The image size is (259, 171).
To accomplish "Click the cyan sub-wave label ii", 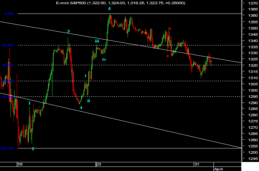I will pyautogui.click(x=89, y=101).
